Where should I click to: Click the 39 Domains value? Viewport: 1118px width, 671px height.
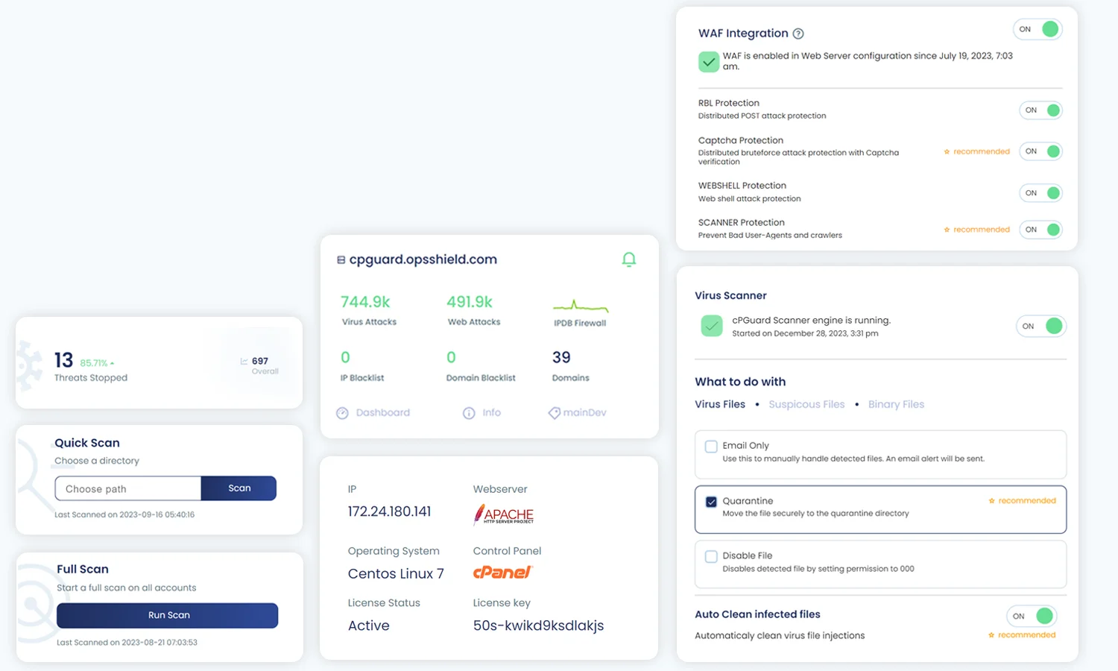(x=561, y=358)
